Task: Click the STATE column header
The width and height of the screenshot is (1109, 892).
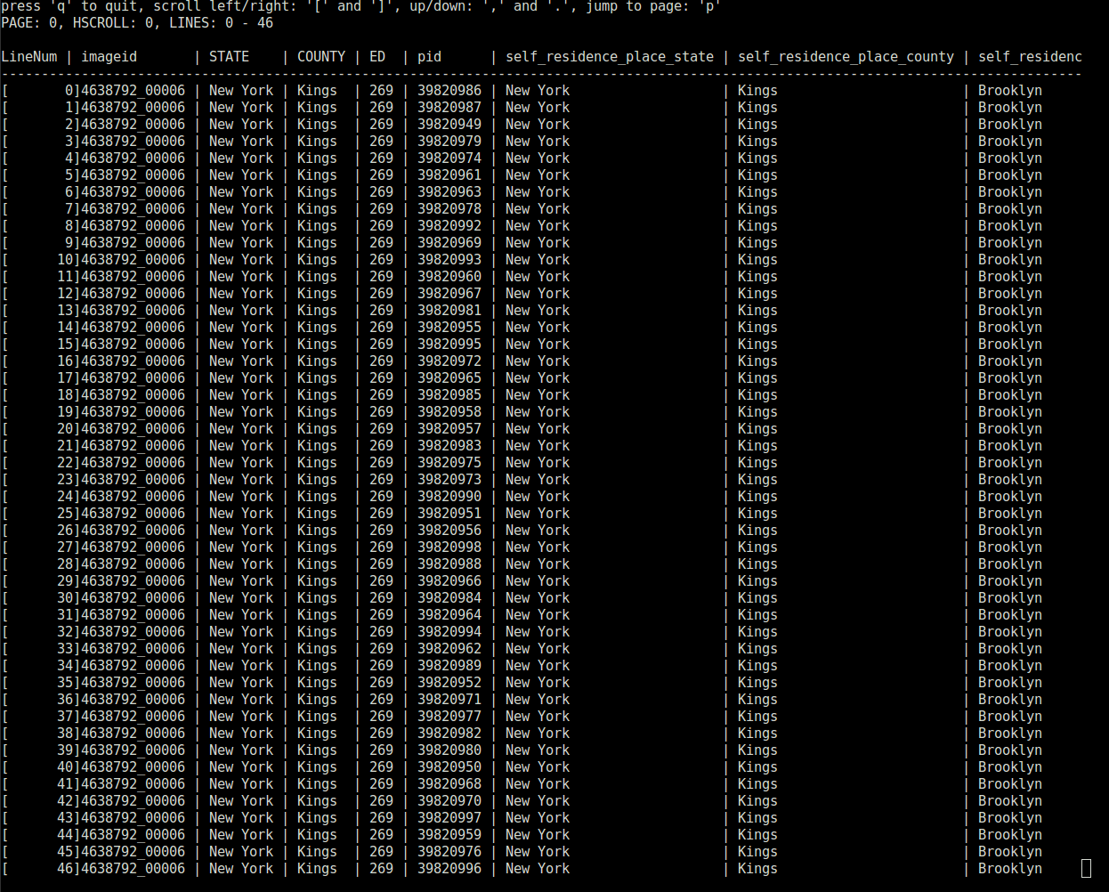Action: tap(229, 57)
